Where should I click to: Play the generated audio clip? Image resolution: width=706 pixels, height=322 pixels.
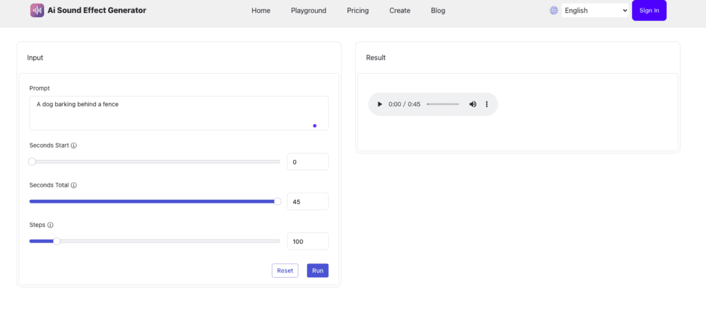[x=380, y=105]
